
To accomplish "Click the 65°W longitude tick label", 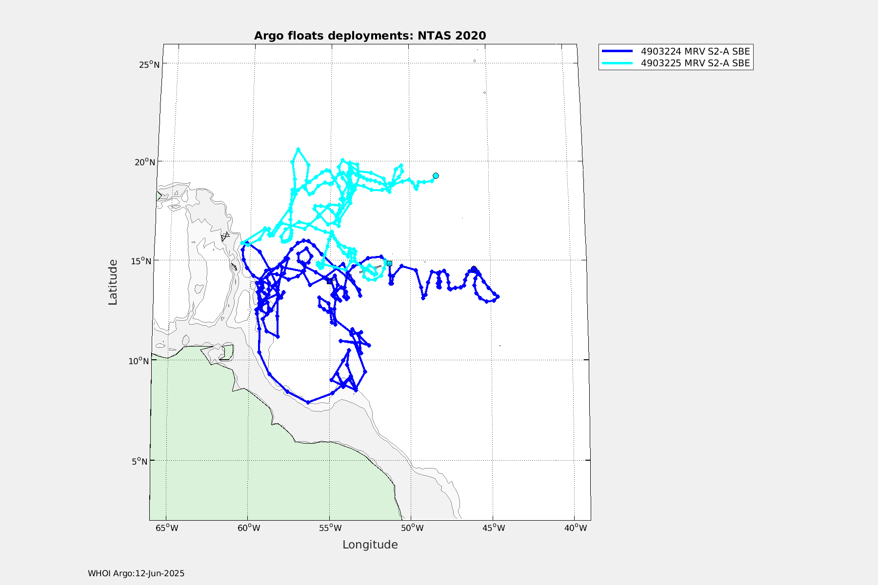I will pyautogui.click(x=166, y=528).
